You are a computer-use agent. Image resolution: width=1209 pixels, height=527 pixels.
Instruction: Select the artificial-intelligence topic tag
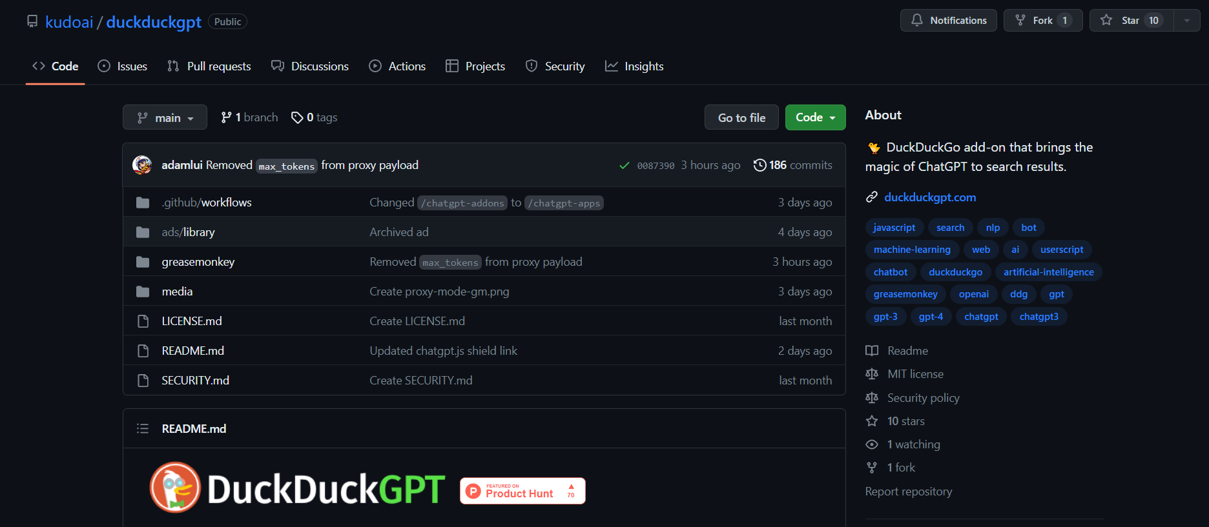point(1048,272)
